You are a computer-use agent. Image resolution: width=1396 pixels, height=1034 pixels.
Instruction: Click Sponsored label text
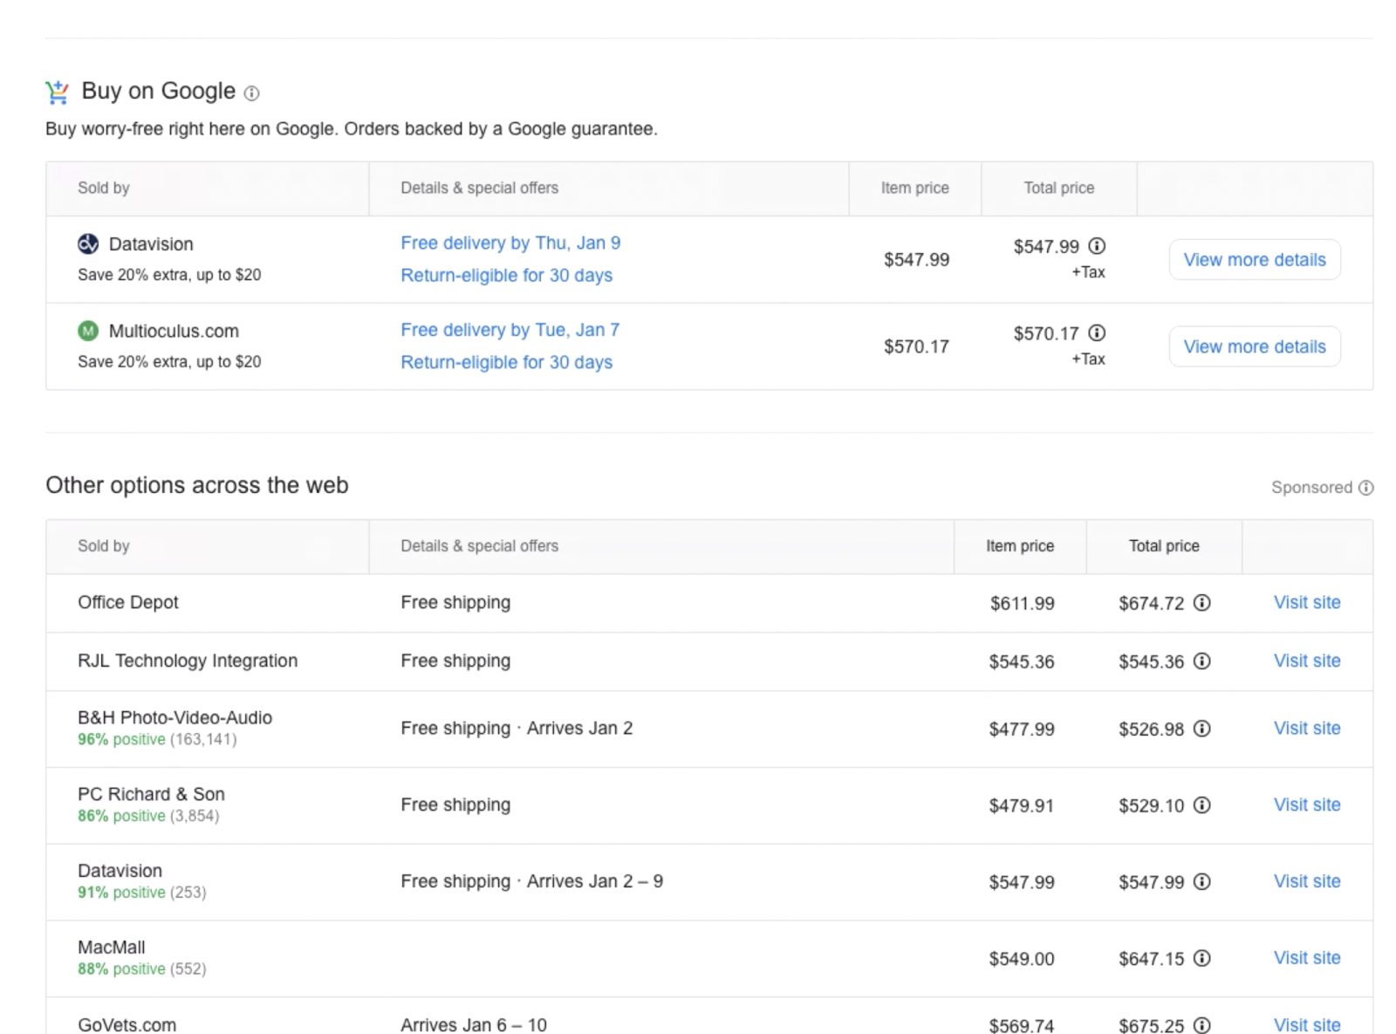coord(1311,488)
